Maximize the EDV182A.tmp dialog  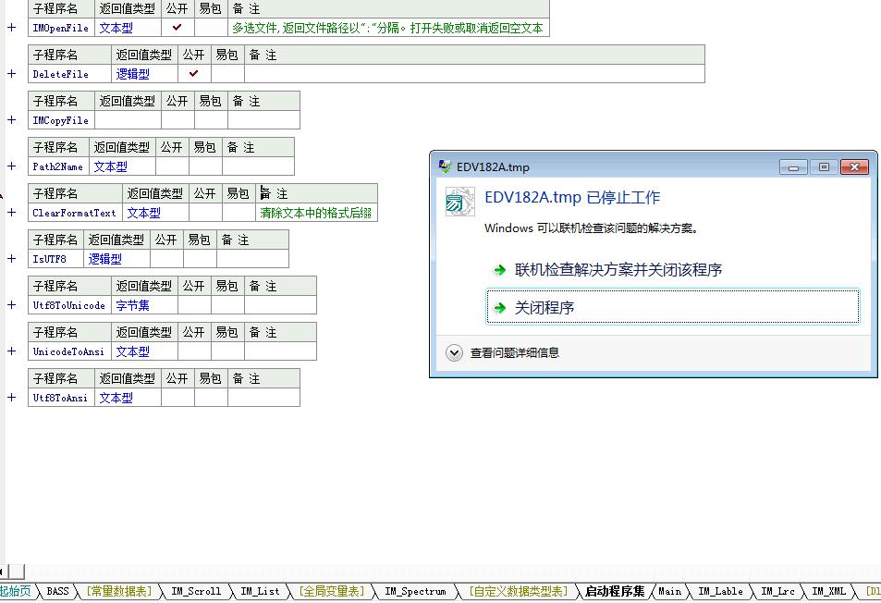[824, 166]
